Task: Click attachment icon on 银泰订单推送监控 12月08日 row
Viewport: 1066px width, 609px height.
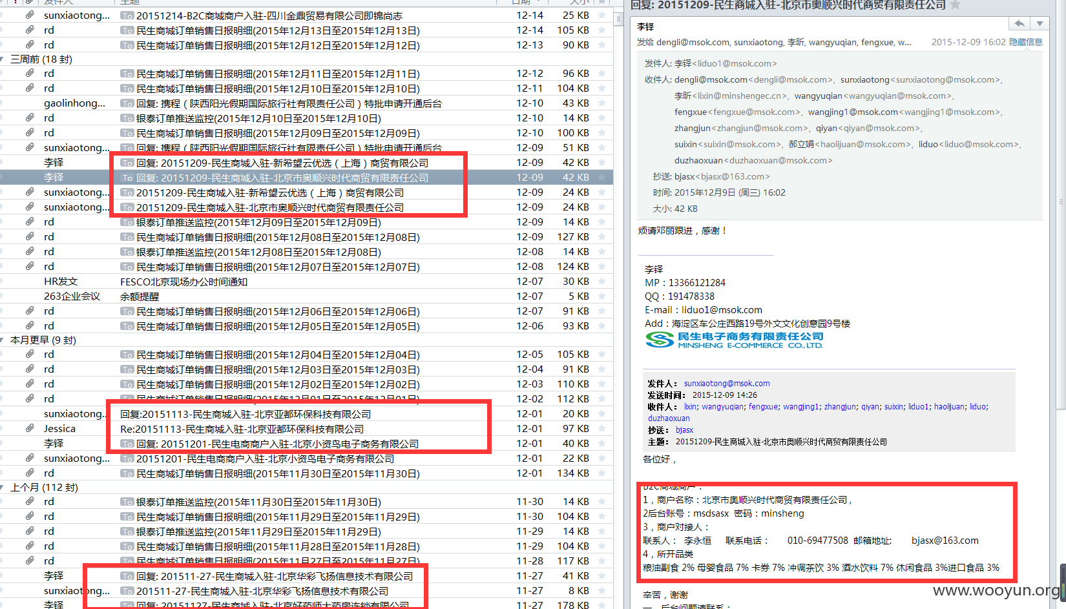Action: tap(30, 251)
